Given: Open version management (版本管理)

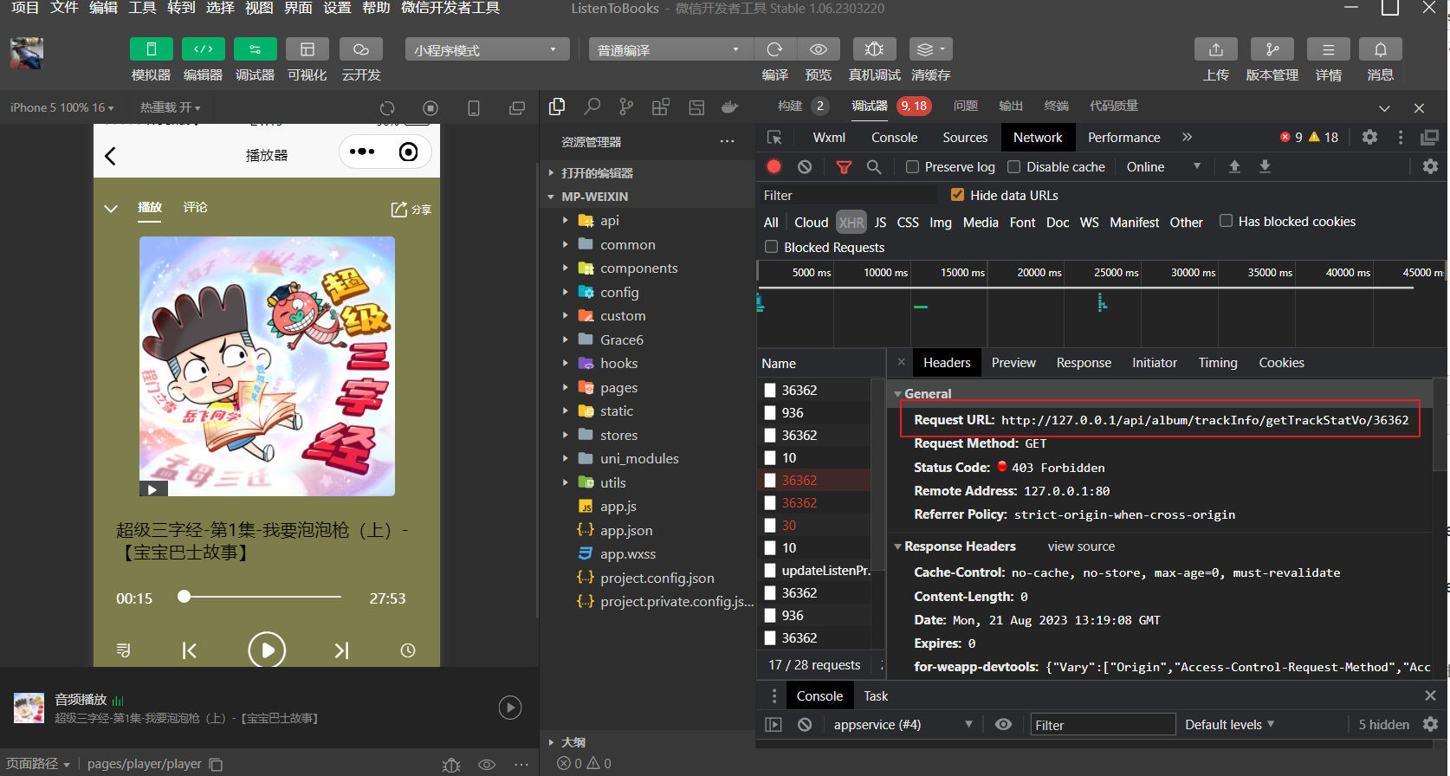Looking at the screenshot, I should coord(1272,49).
